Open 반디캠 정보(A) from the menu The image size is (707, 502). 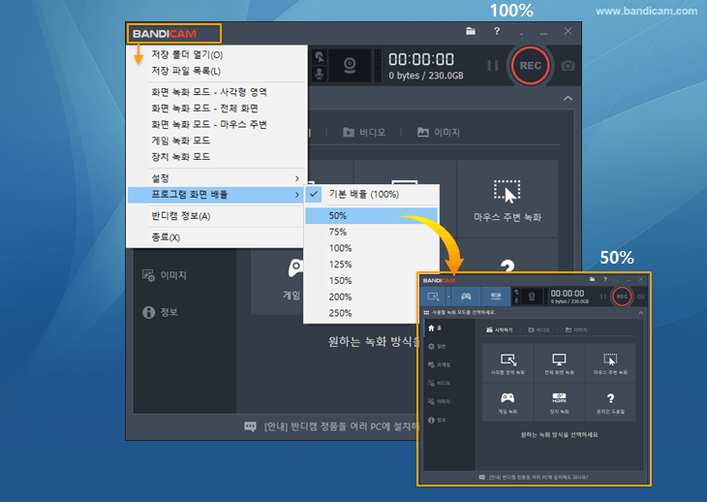coord(216,216)
